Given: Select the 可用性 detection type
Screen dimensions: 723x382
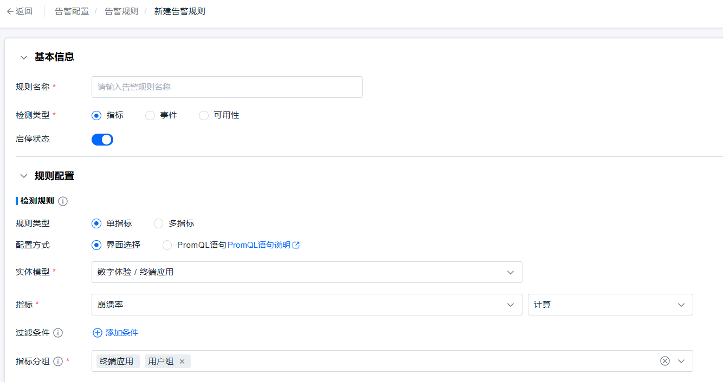Looking at the screenshot, I should tap(204, 115).
